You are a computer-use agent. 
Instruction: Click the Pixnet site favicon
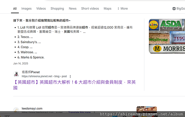(16, 74)
